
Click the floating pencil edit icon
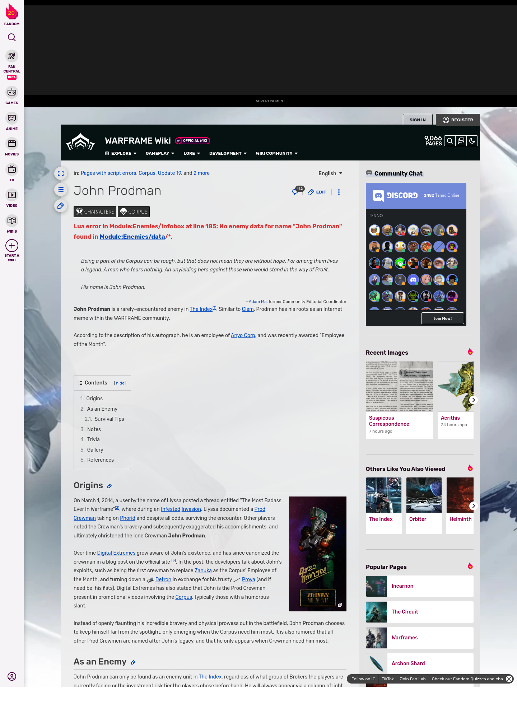61,206
